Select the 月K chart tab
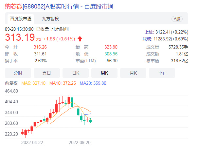Image resolution: width=198 pixels, height=146 pixels. click(133, 73)
